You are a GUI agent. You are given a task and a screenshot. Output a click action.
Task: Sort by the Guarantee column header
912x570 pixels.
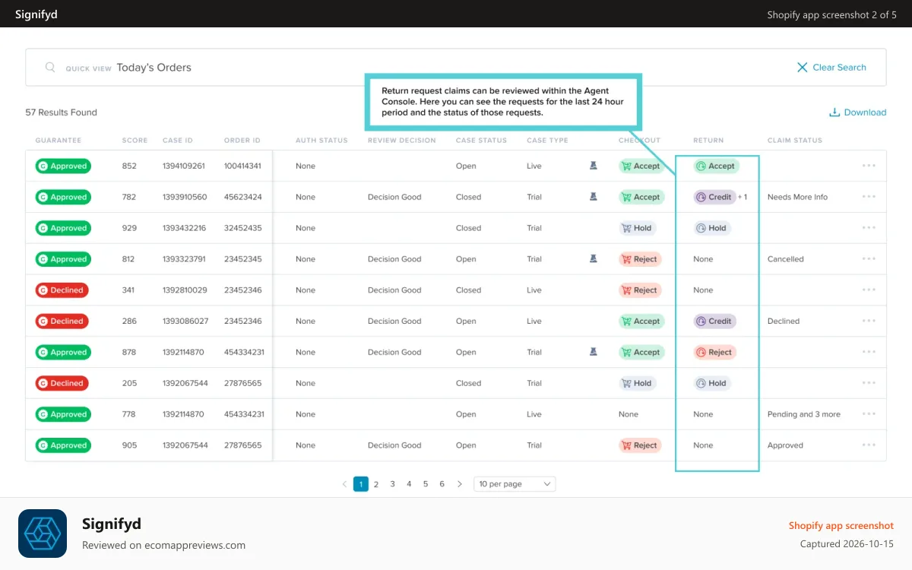pos(58,141)
